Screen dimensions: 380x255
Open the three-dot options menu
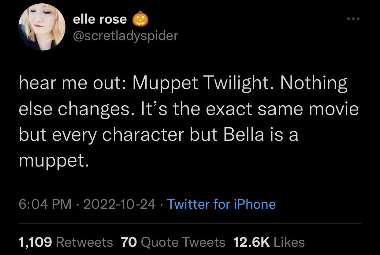tap(354, 18)
